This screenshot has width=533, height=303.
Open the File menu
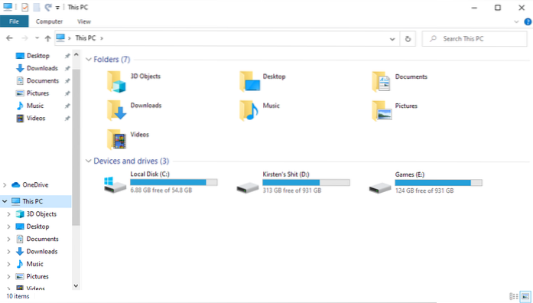(x=15, y=21)
